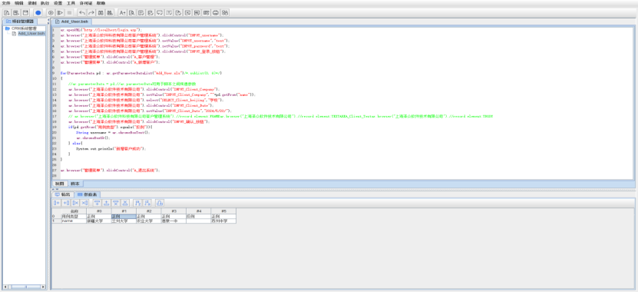Screen dimensions: 638x292
Task: Open the 设置 menu
Action: click(x=58, y=3)
